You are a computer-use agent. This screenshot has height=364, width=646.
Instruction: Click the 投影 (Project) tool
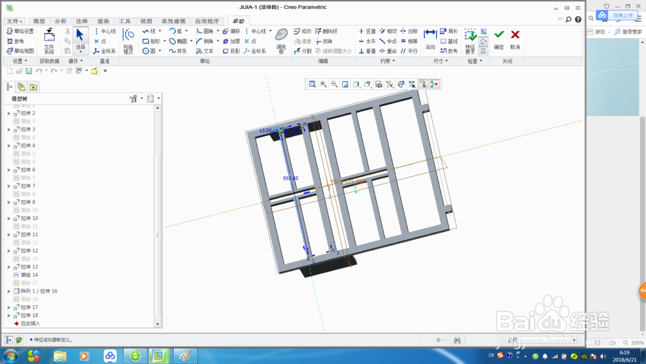(x=231, y=51)
